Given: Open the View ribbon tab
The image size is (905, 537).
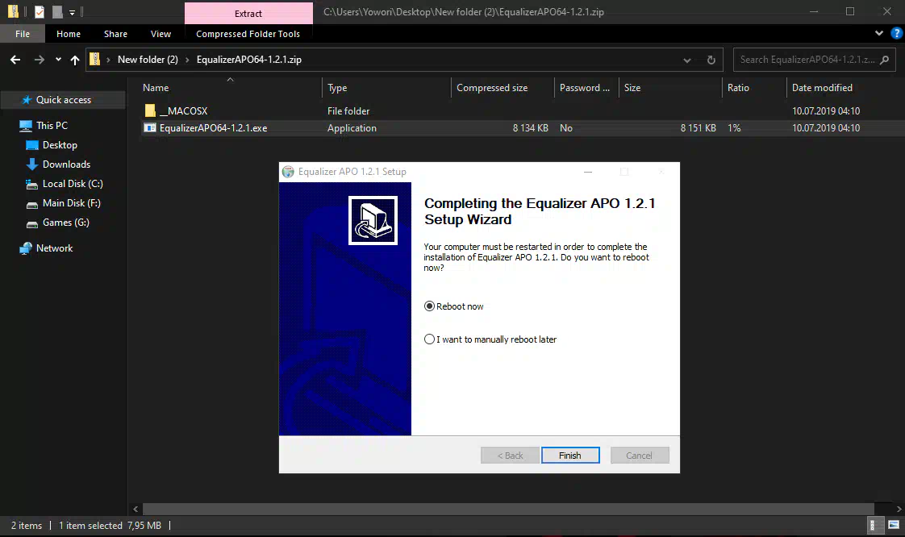Looking at the screenshot, I should [161, 34].
